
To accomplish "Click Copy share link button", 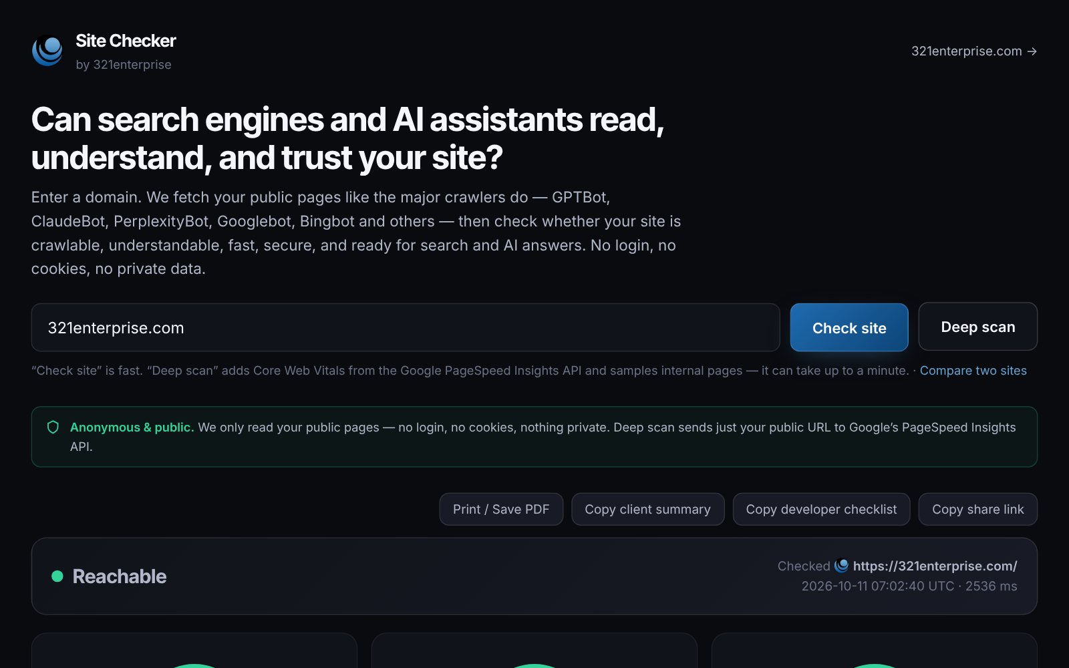I will pyautogui.click(x=978, y=509).
